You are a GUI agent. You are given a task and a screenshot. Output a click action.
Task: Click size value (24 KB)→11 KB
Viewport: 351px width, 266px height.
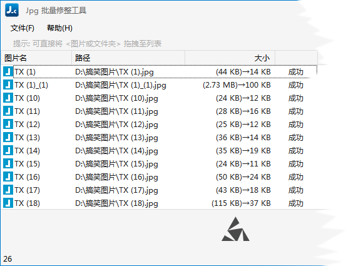(x=243, y=164)
